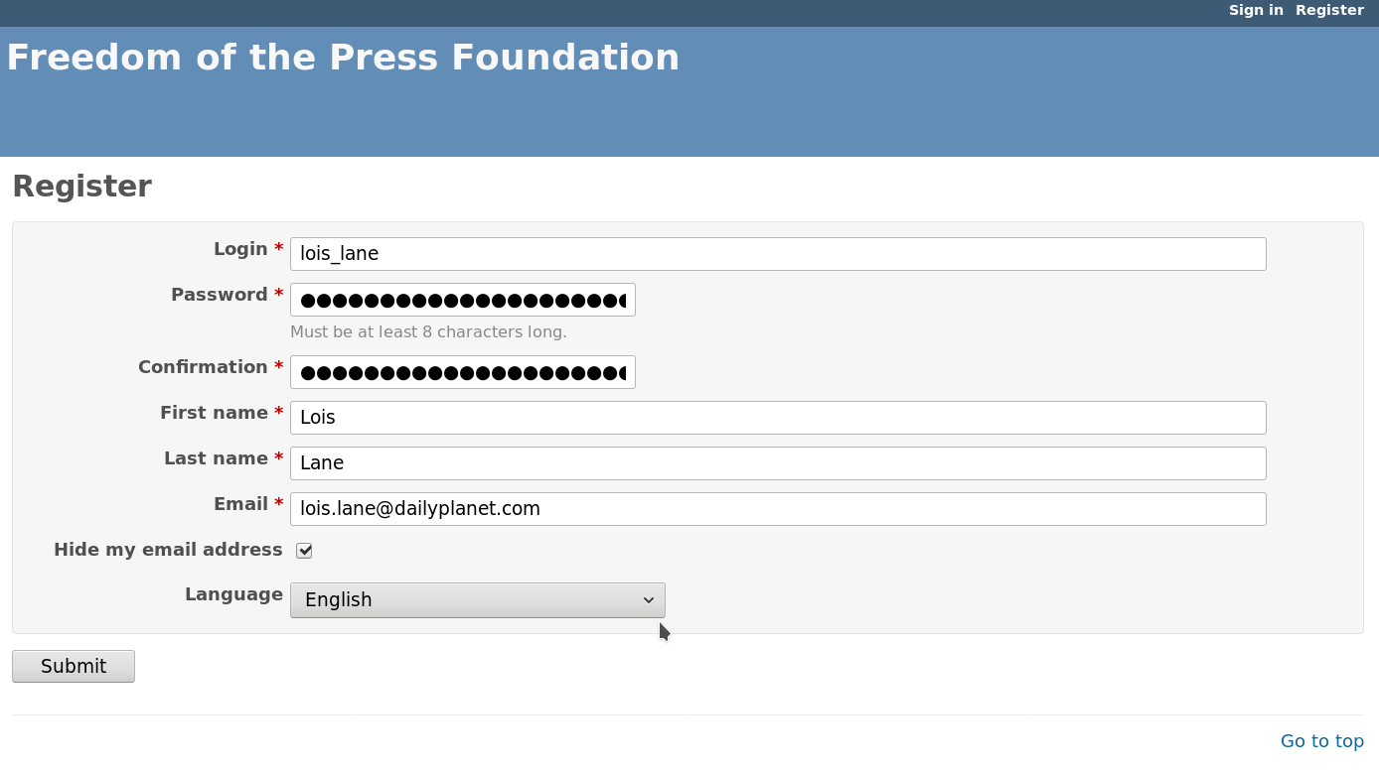This screenshot has height=775, width=1379.
Task: Click the Register page heading
Action: (x=81, y=187)
